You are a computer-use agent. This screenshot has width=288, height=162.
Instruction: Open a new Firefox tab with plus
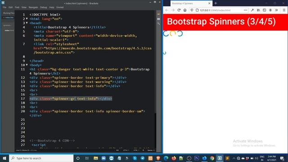[216, 3]
